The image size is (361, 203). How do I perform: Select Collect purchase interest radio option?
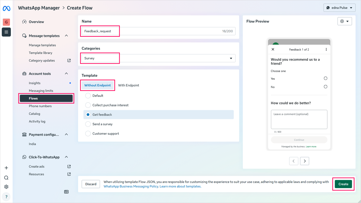click(x=88, y=105)
